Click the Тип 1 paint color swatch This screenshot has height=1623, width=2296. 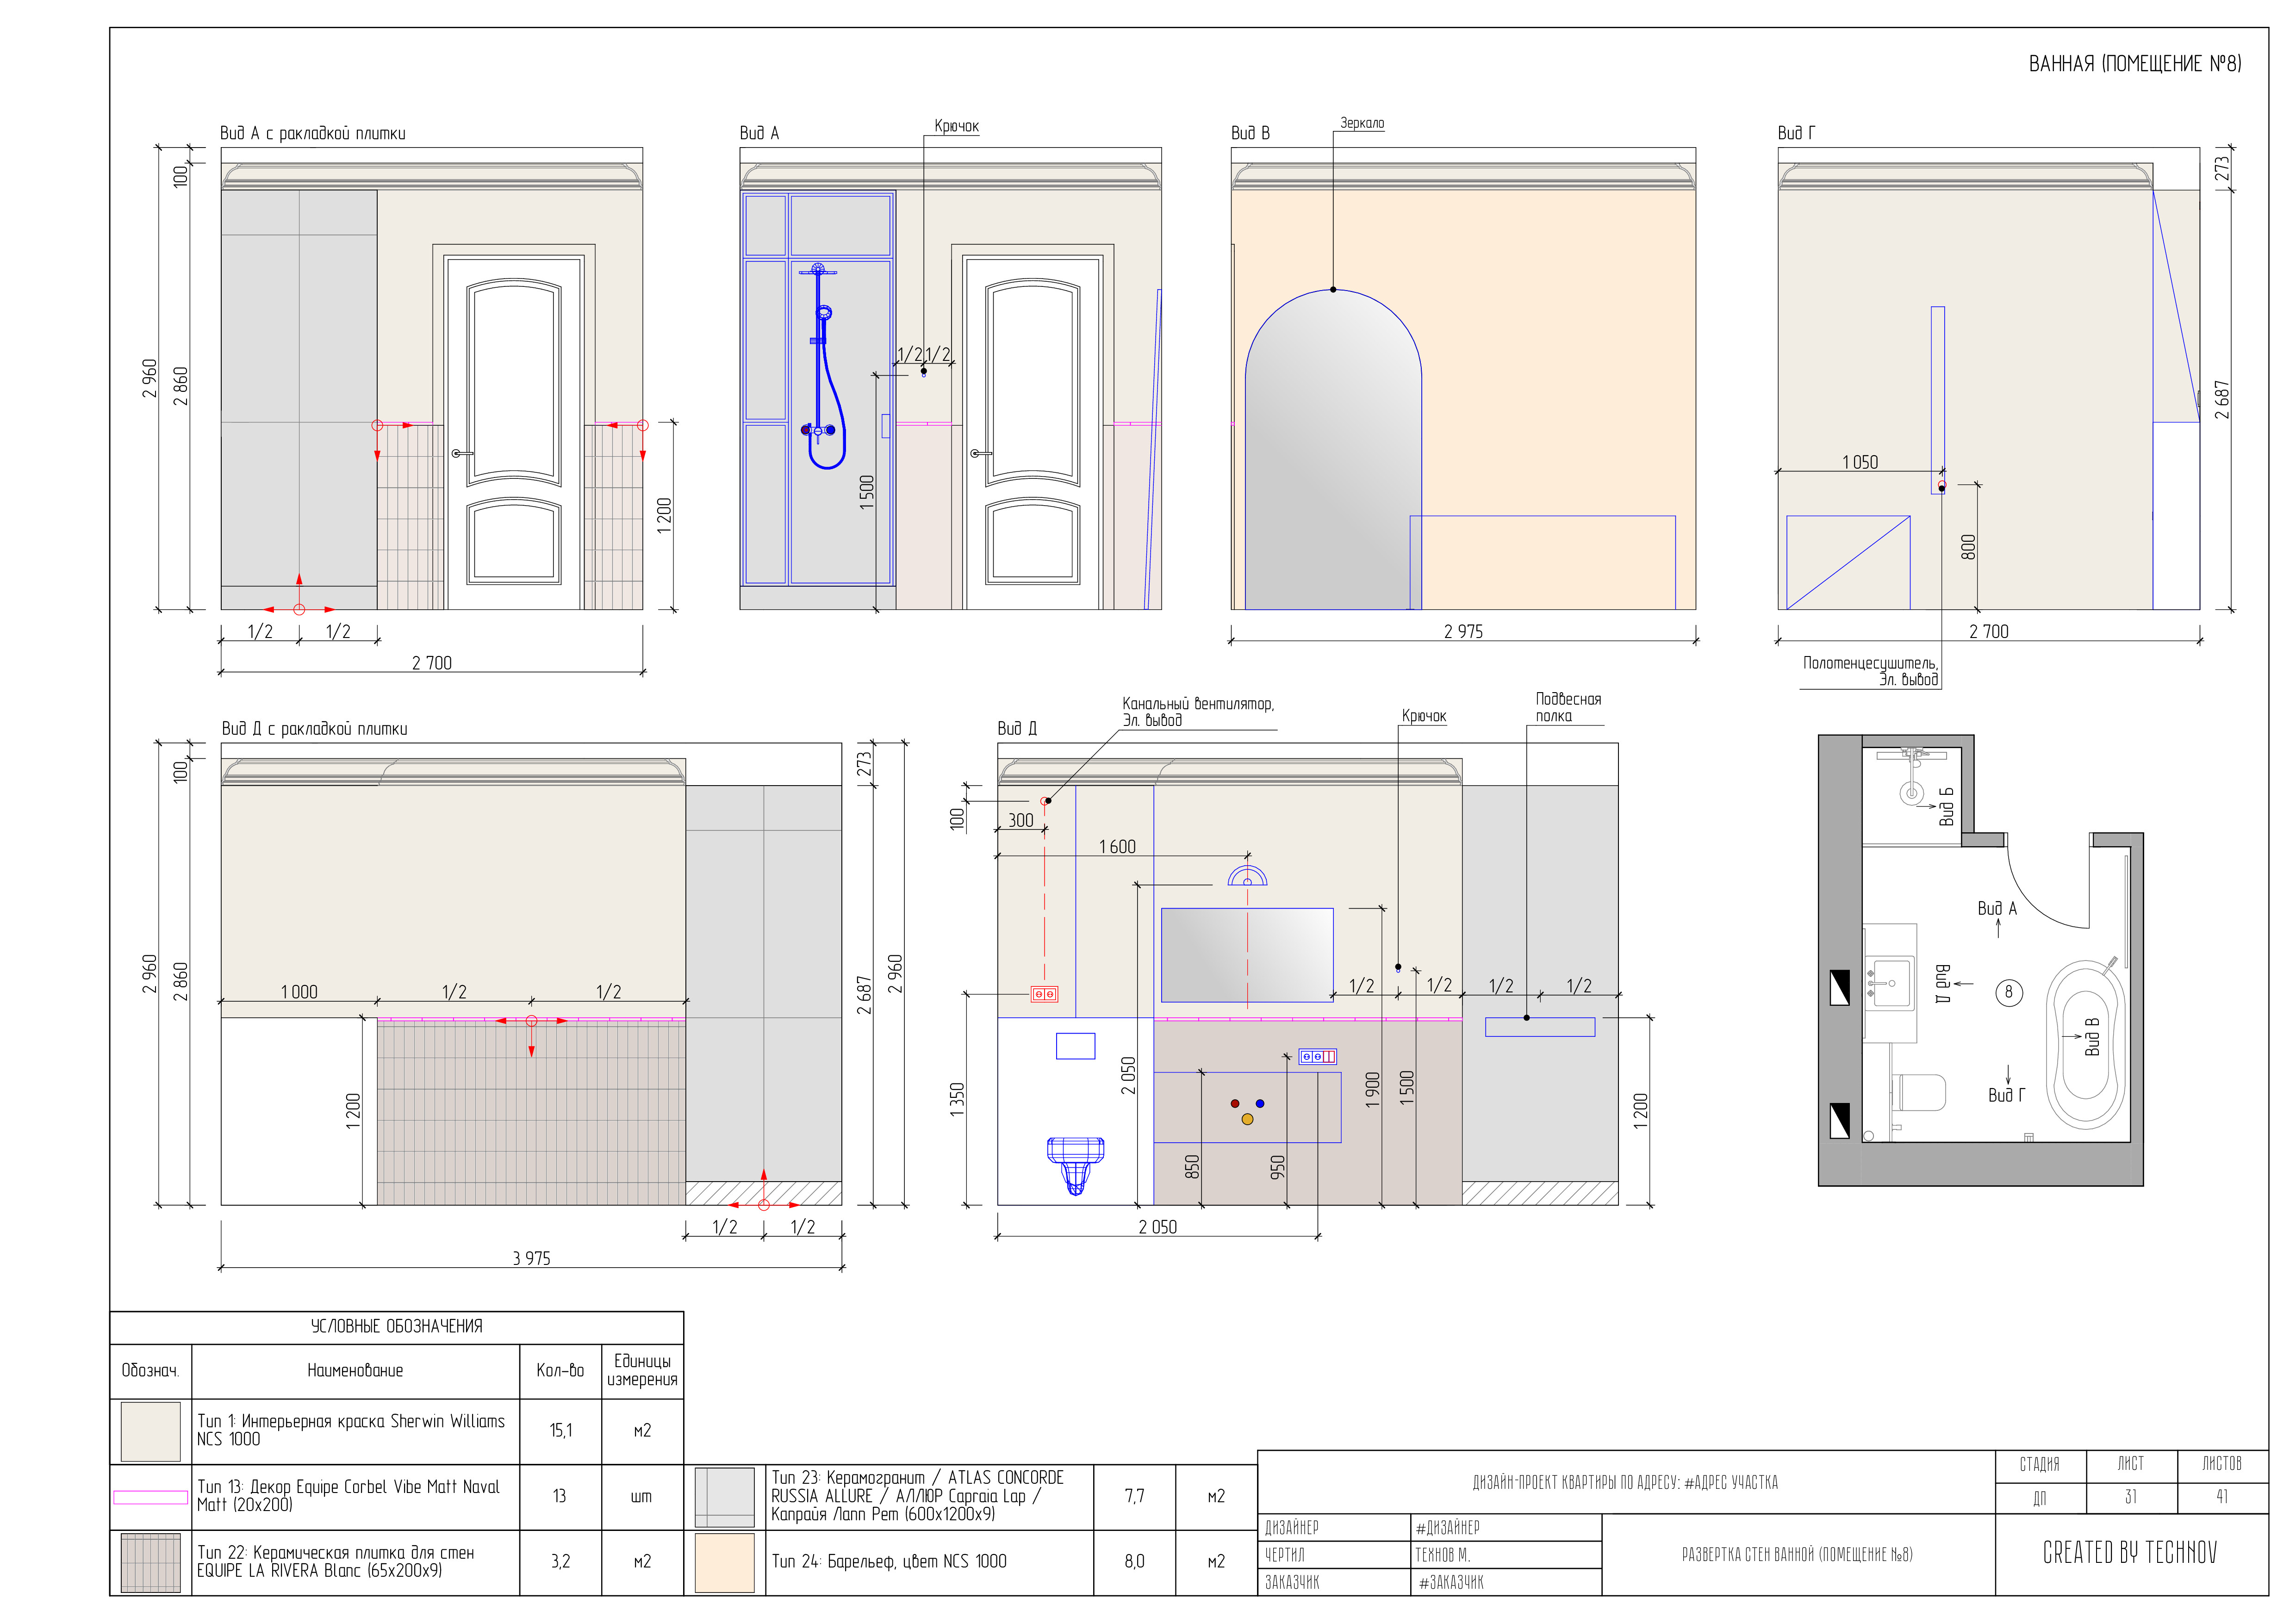[150, 1431]
